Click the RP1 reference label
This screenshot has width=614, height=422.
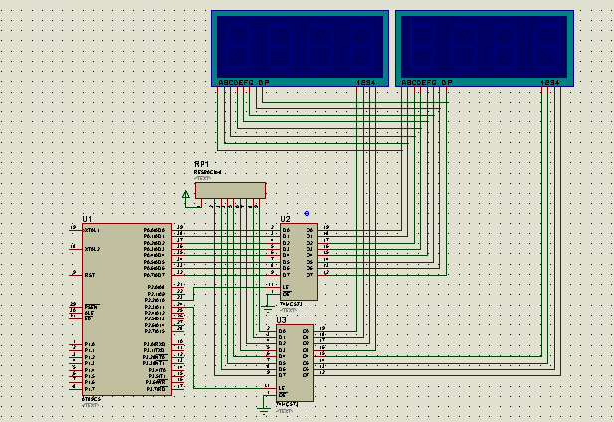[x=201, y=164]
